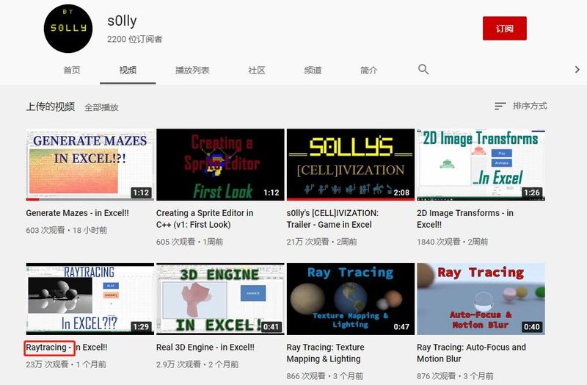This screenshot has height=385, width=587.
Task: Open the Ray Tracing Texture Mapping thumbnail
Action: [351, 299]
